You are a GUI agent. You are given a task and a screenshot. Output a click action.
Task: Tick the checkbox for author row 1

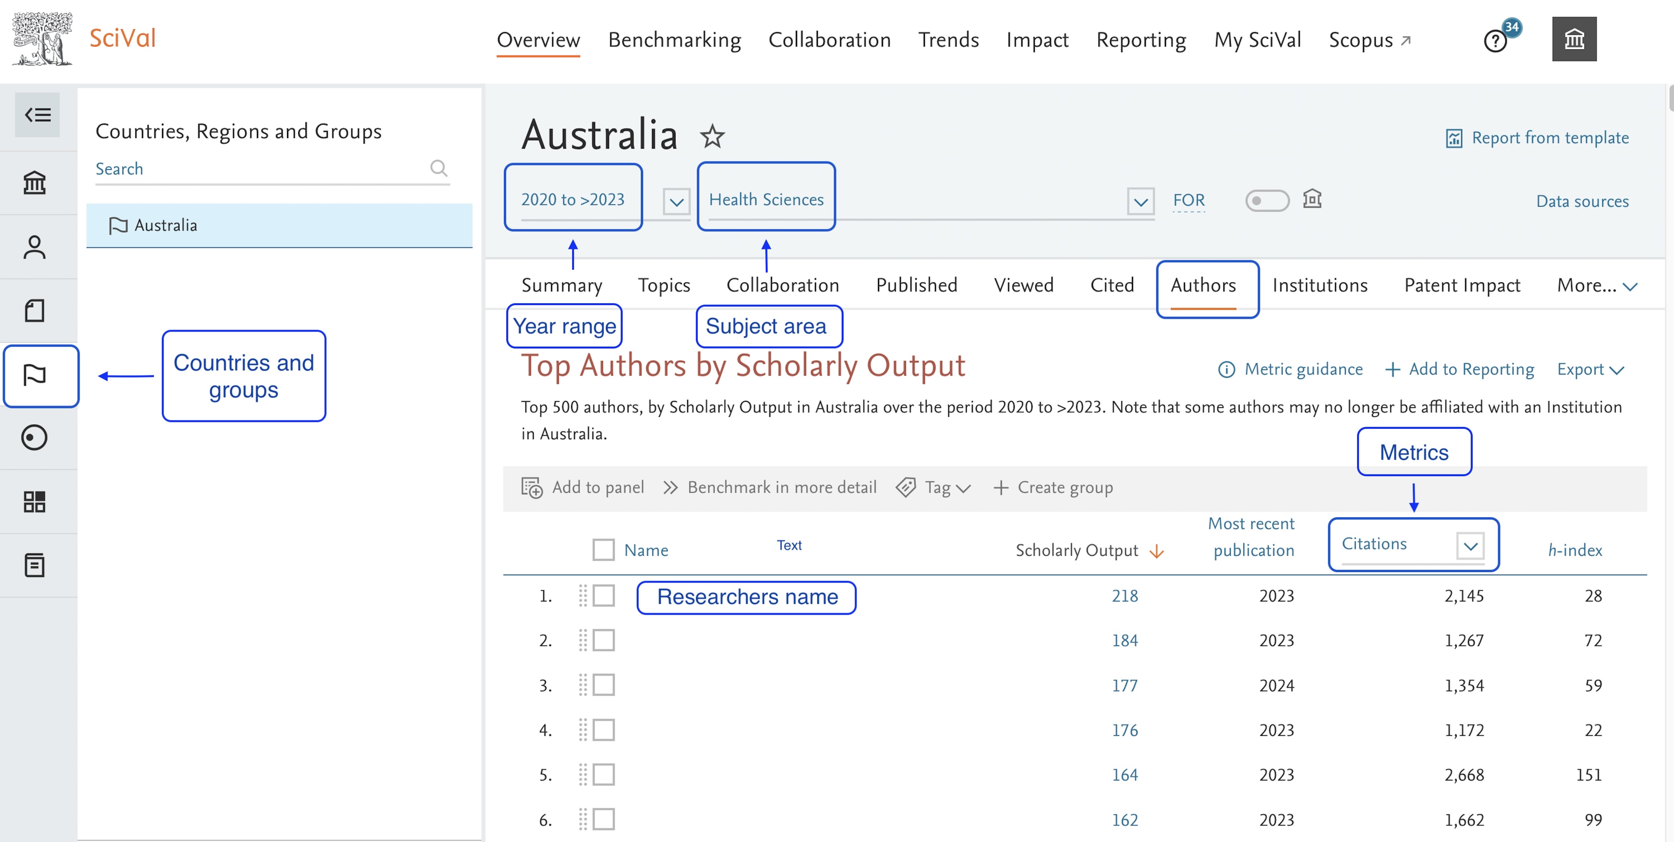[x=603, y=596]
